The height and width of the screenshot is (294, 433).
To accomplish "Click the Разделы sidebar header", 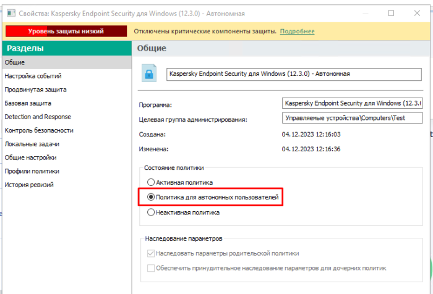I will point(67,48).
